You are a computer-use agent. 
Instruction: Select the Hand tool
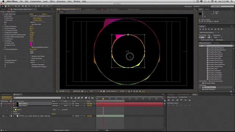[x=6, y=6]
